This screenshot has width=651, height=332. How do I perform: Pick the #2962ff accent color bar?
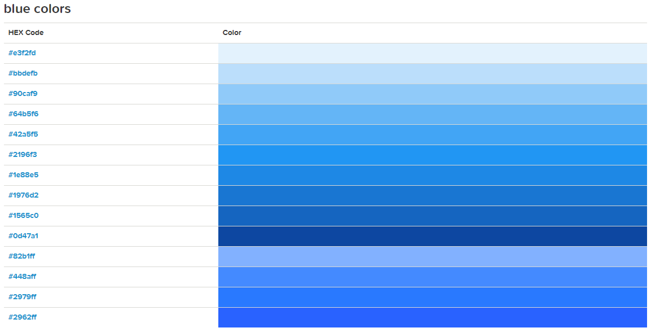(433, 318)
